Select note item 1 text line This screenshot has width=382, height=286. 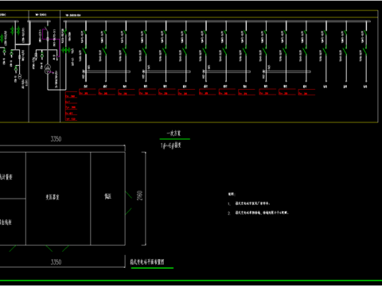tap(249, 203)
